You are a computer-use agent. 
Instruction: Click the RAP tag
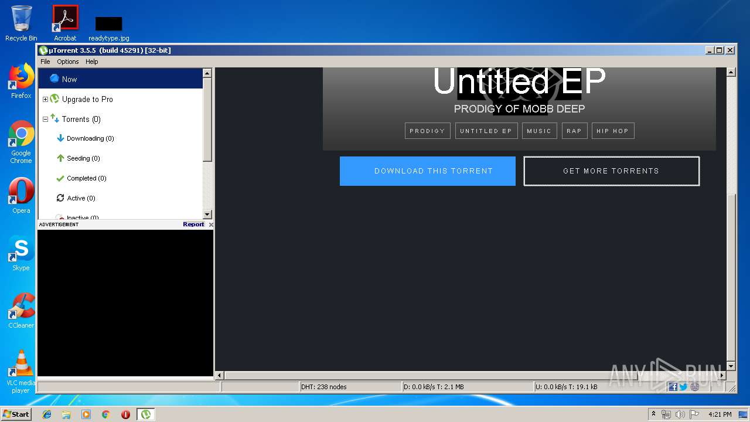pyautogui.click(x=574, y=131)
